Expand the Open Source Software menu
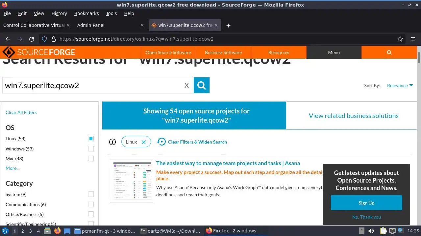The width and height of the screenshot is (421, 236). (x=168, y=52)
